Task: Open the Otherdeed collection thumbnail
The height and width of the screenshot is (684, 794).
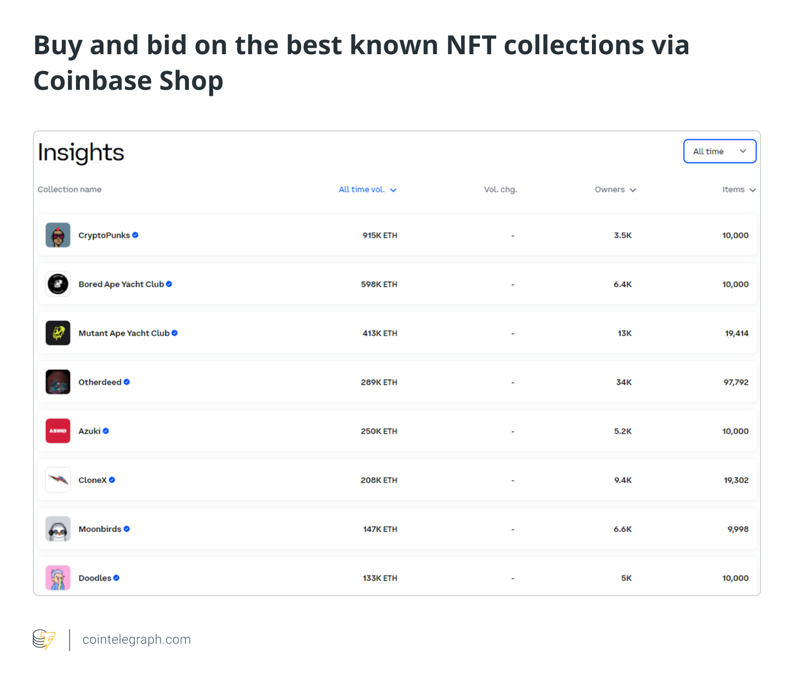Action: pos(57,382)
